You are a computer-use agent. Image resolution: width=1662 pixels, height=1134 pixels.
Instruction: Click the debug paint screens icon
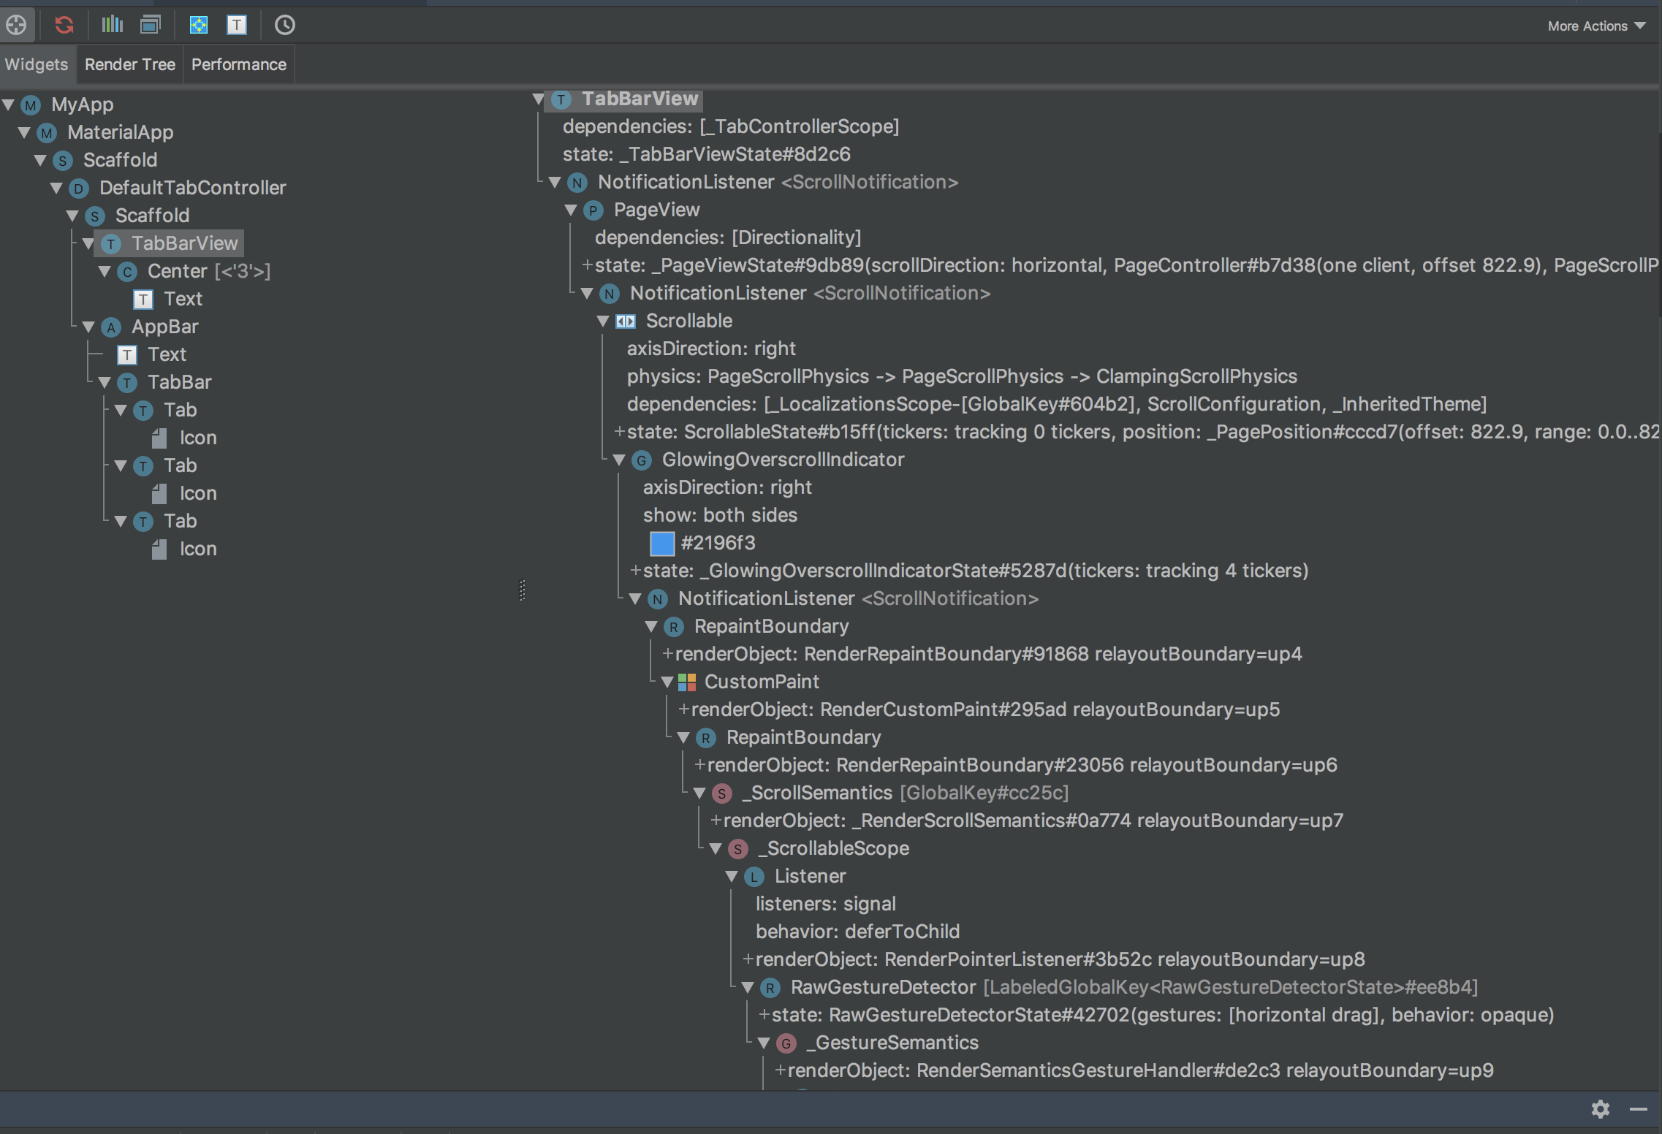151,25
